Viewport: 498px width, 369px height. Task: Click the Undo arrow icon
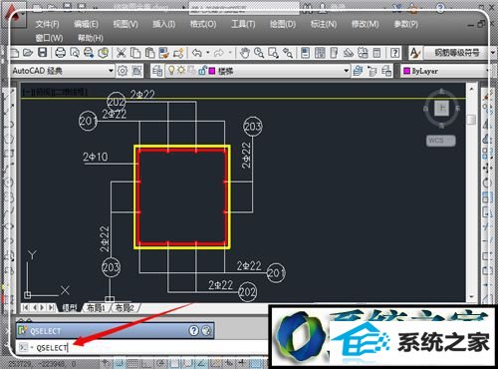197,53
